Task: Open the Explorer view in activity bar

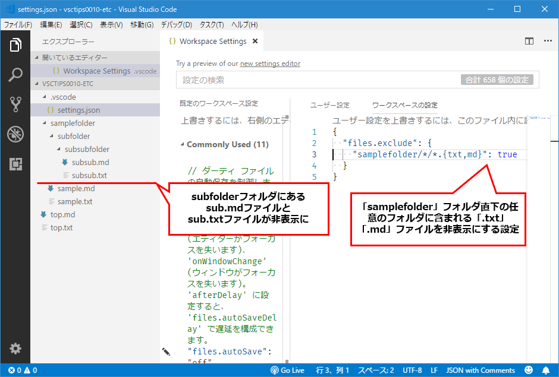Action: [x=15, y=45]
